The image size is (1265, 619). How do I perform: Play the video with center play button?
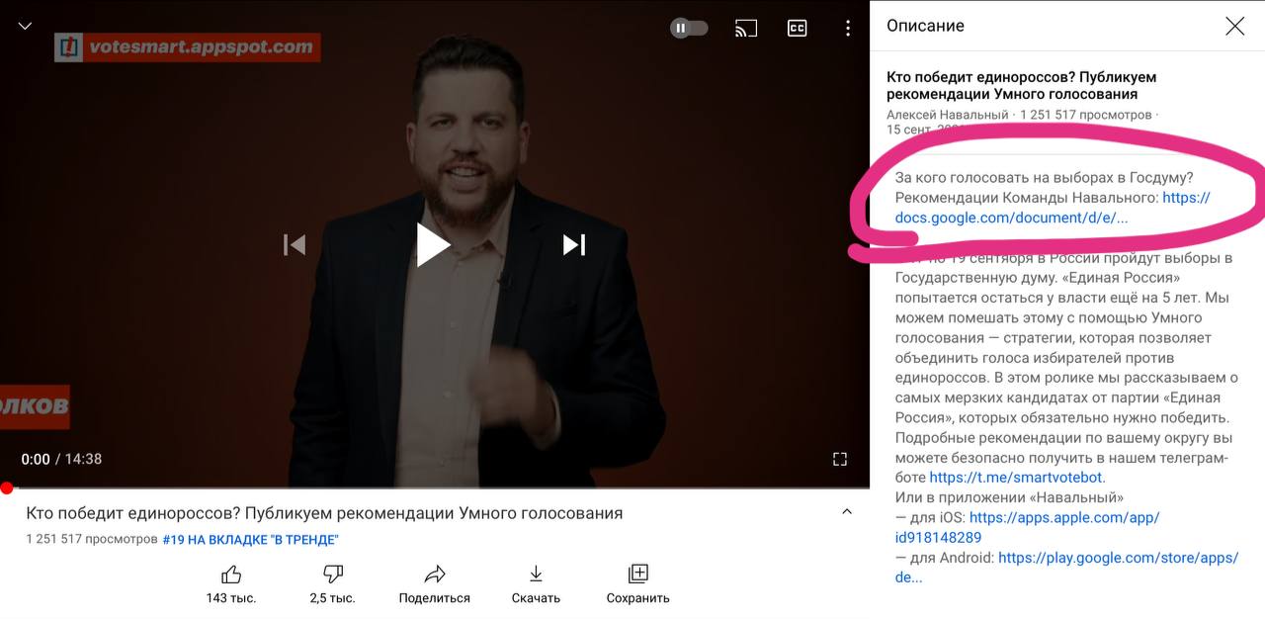433,244
